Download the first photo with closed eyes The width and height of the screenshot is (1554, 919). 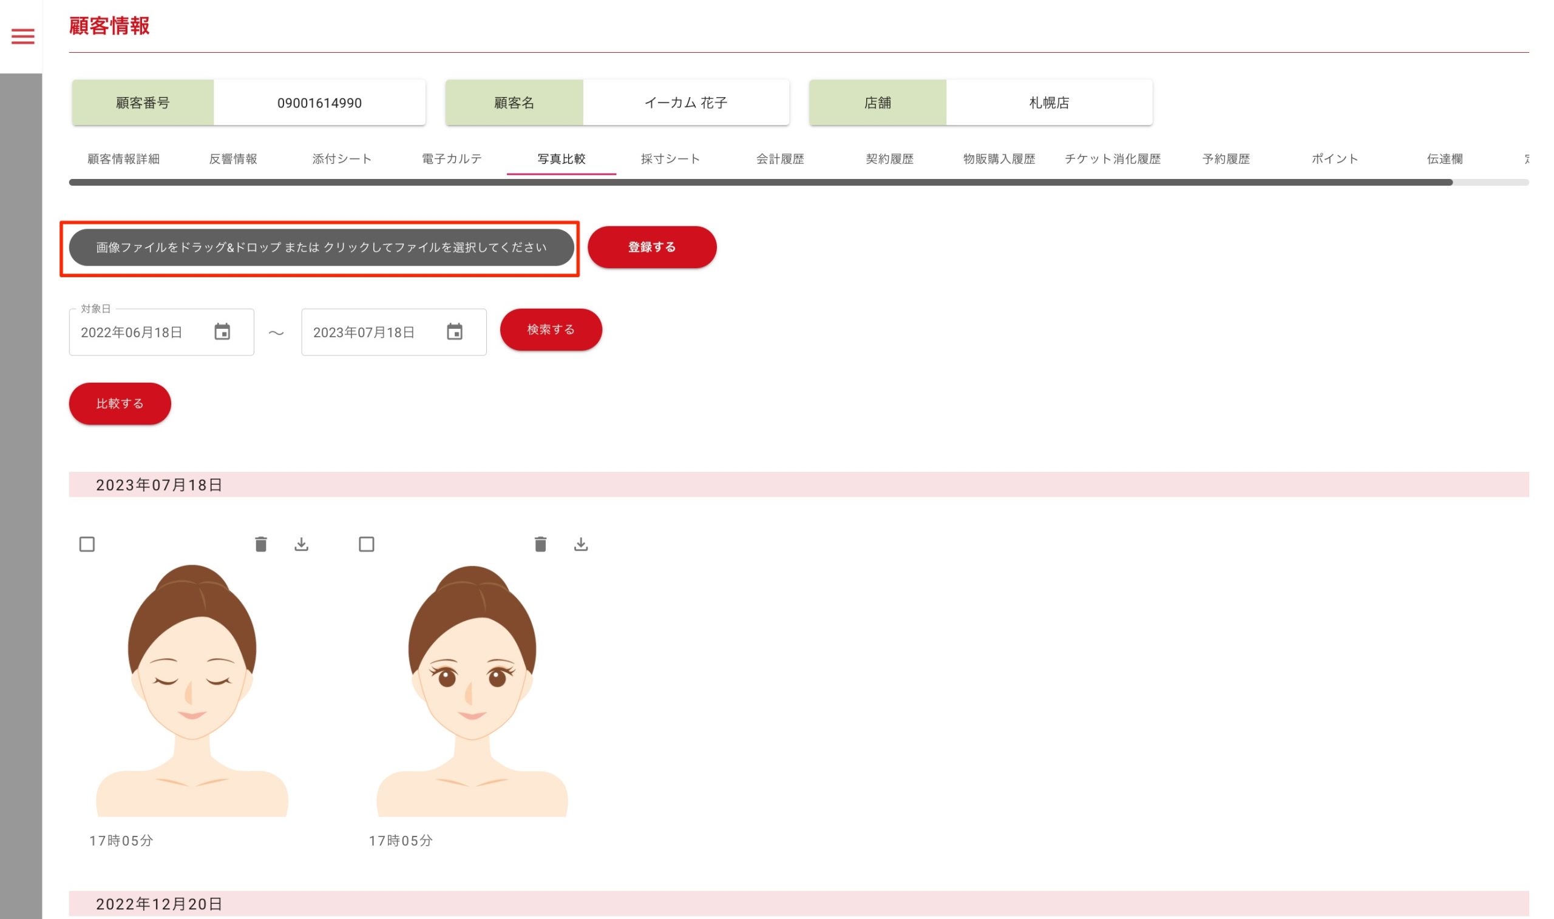(301, 544)
